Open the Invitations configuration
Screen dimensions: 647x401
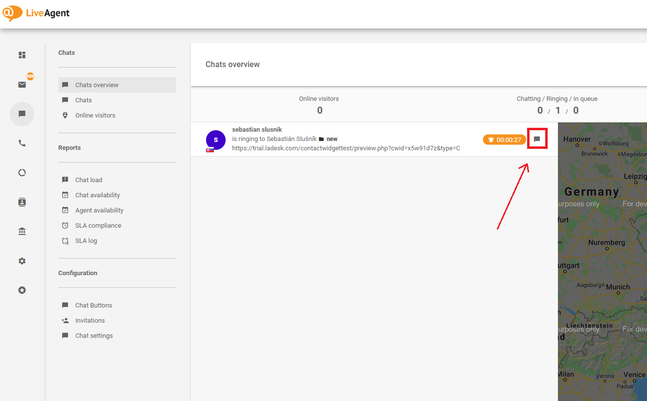[90, 320]
